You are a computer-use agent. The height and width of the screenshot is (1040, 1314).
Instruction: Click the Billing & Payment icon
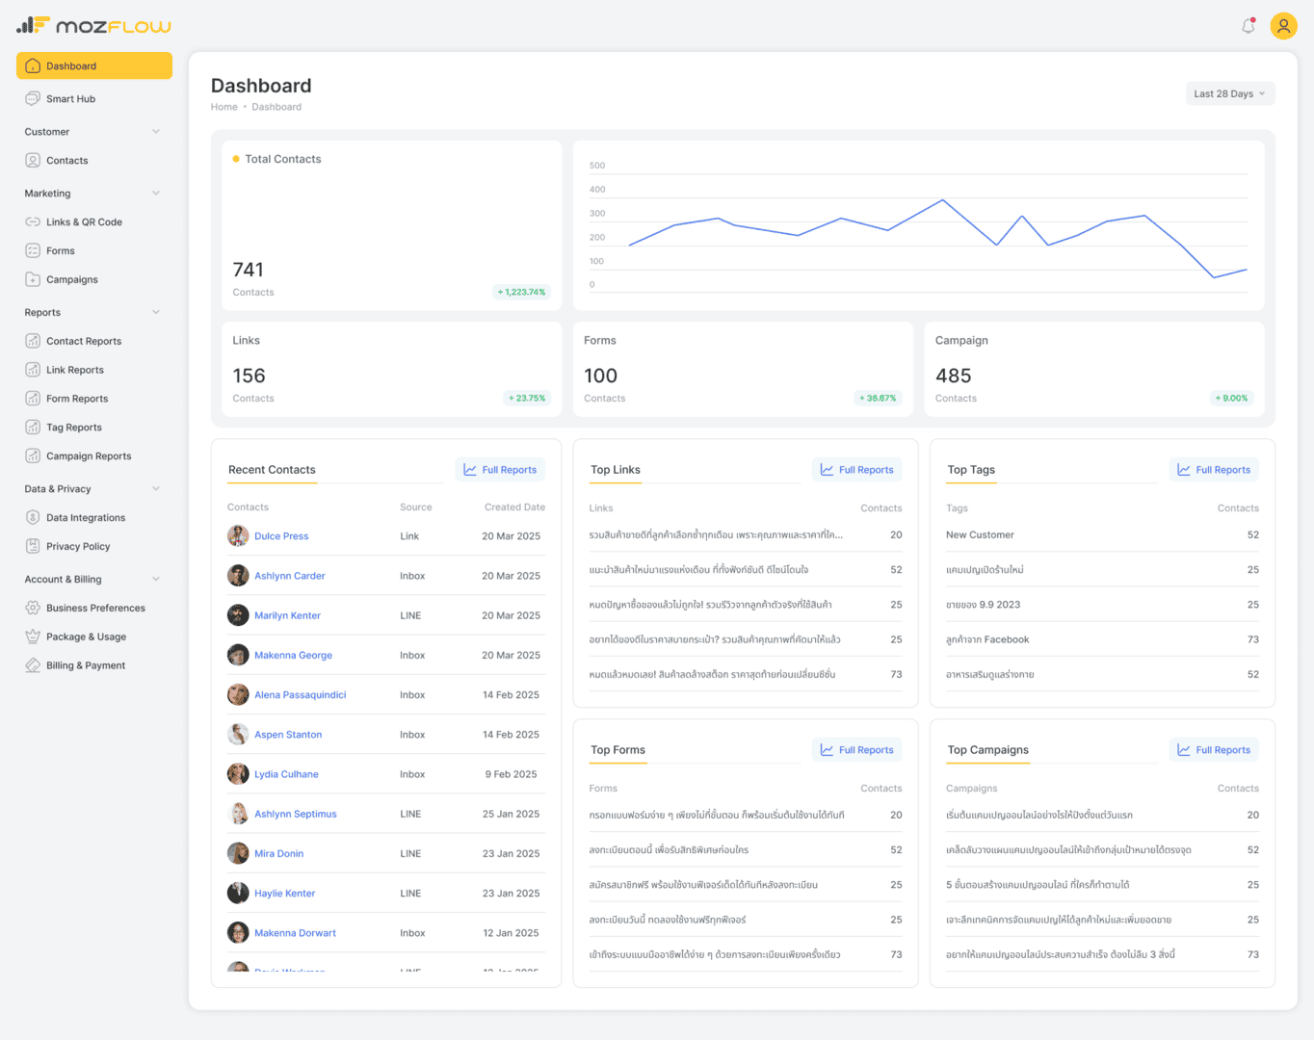click(33, 666)
